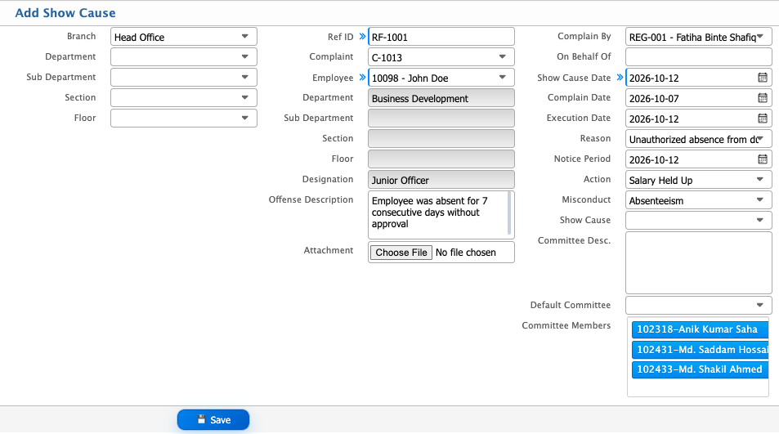Screen dimensions: 779x434
Task: Expand the left Floor dropdown
Action: [x=183, y=119]
